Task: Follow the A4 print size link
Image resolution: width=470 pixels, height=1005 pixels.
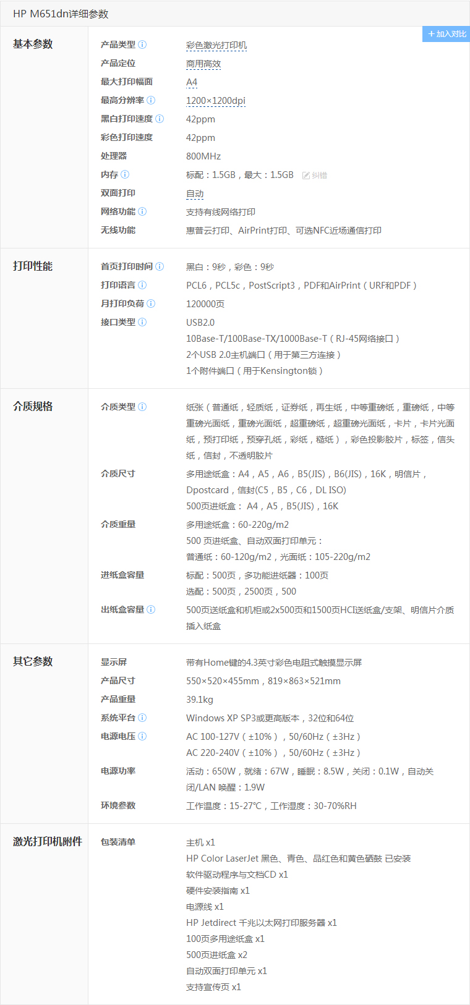Action: 192,82
